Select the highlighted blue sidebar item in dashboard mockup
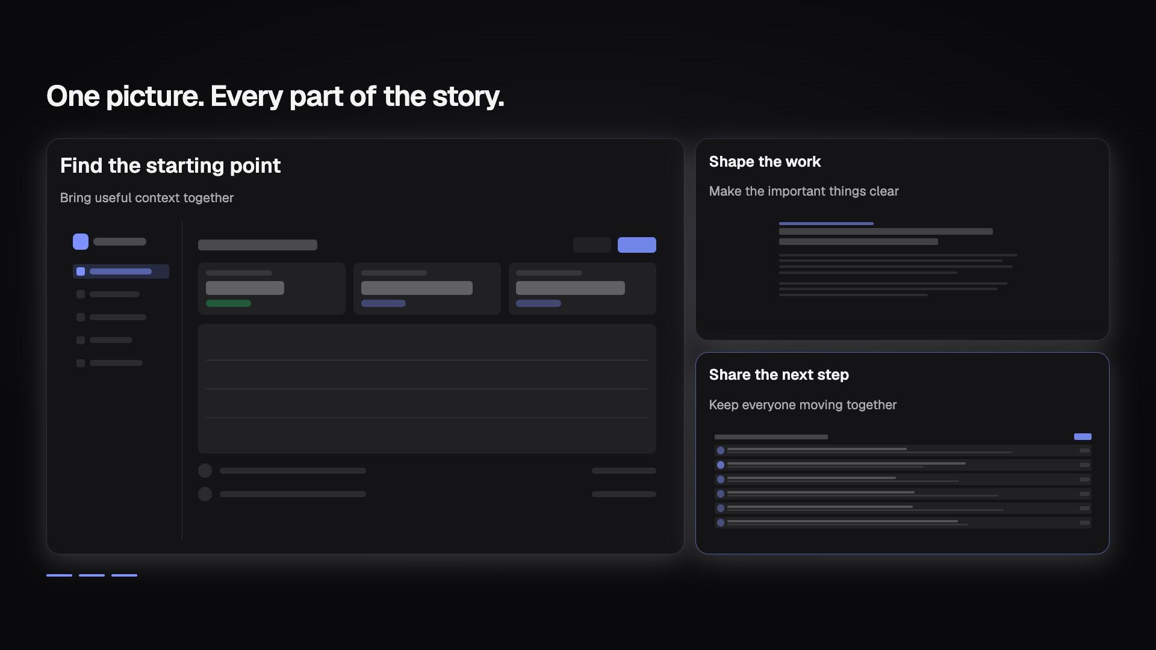 pos(121,271)
